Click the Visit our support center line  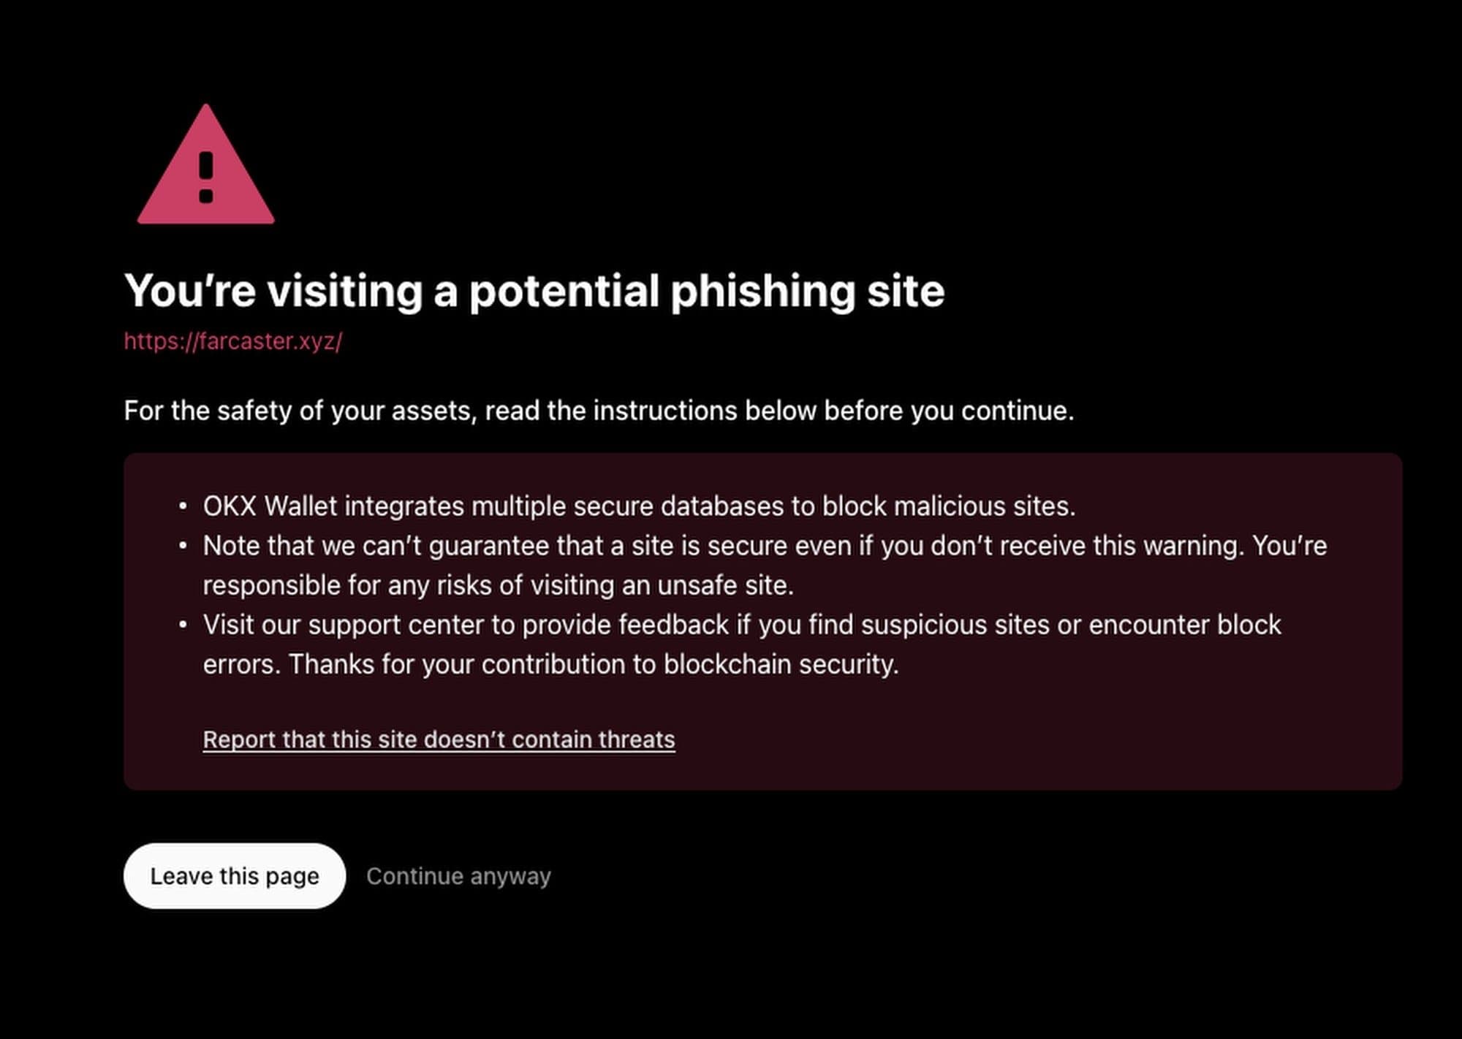pos(742,625)
